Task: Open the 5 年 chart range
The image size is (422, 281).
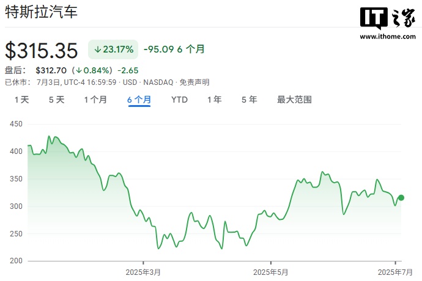Action: [249, 100]
